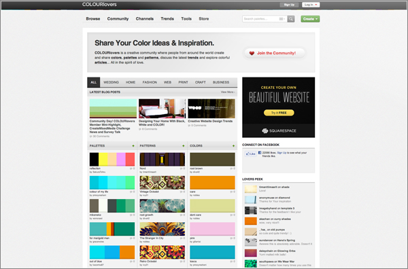Open The Stranger In City pattern thumbnail

tap(162, 229)
